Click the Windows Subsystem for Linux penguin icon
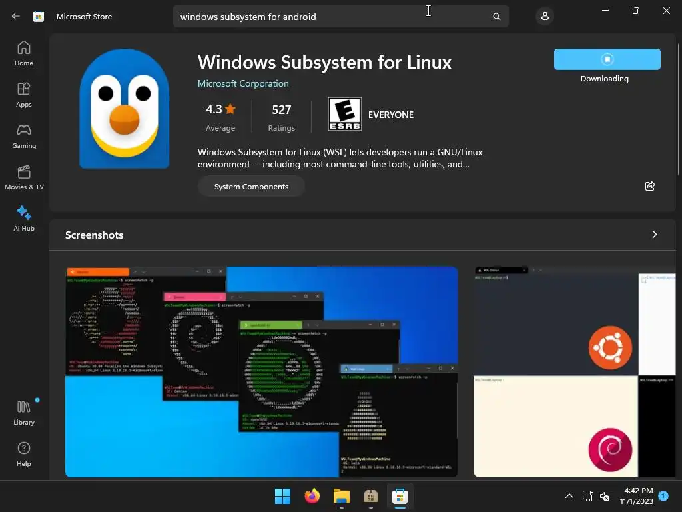Image resolution: width=682 pixels, height=512 pixels. [125, 109]
